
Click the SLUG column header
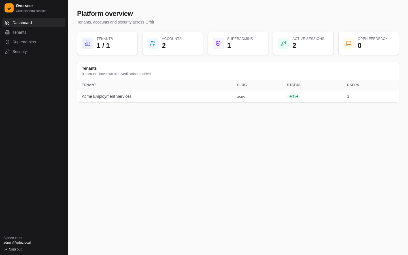[242, 85]
